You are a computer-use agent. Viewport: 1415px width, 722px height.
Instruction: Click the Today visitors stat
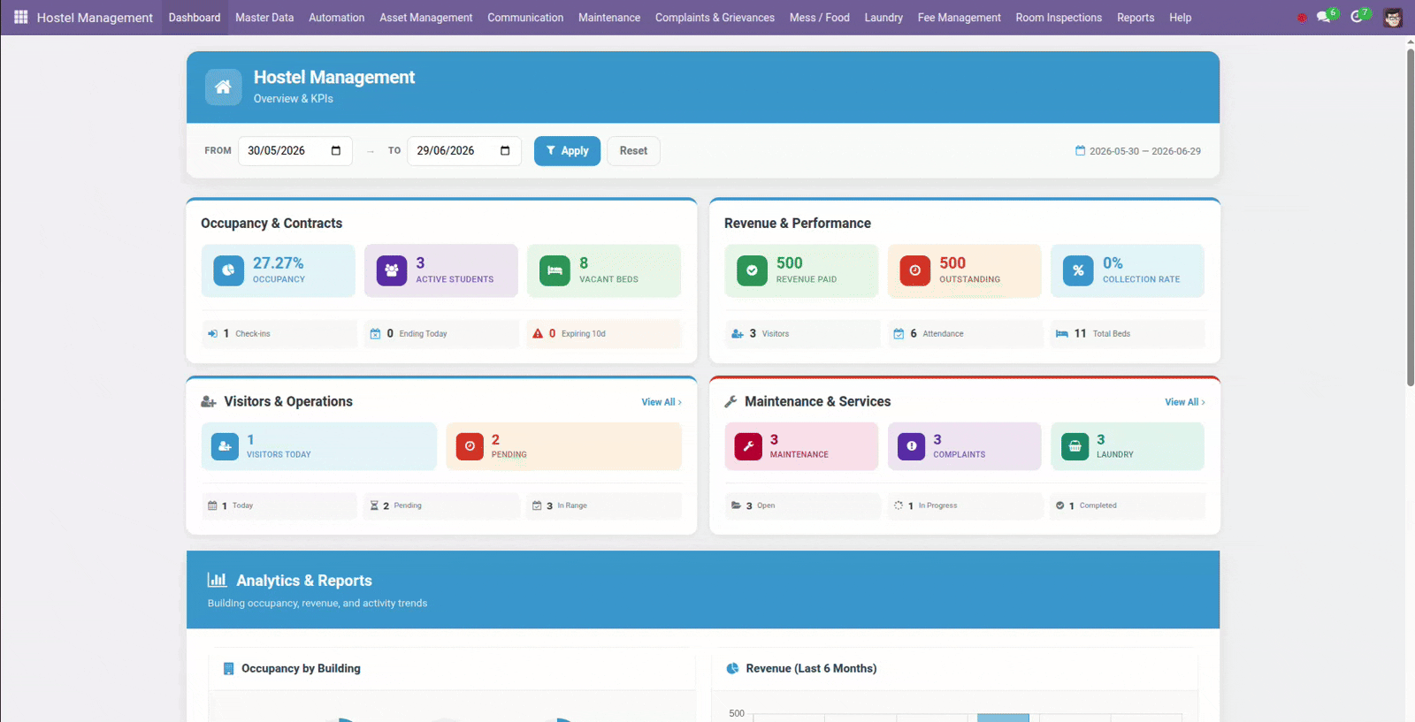(x=279, y=505)
